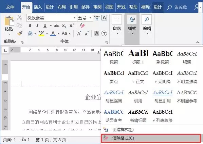Screen dimensions: 203x144
Task: Toggle Italic formatting
Action: pos(37,26)
